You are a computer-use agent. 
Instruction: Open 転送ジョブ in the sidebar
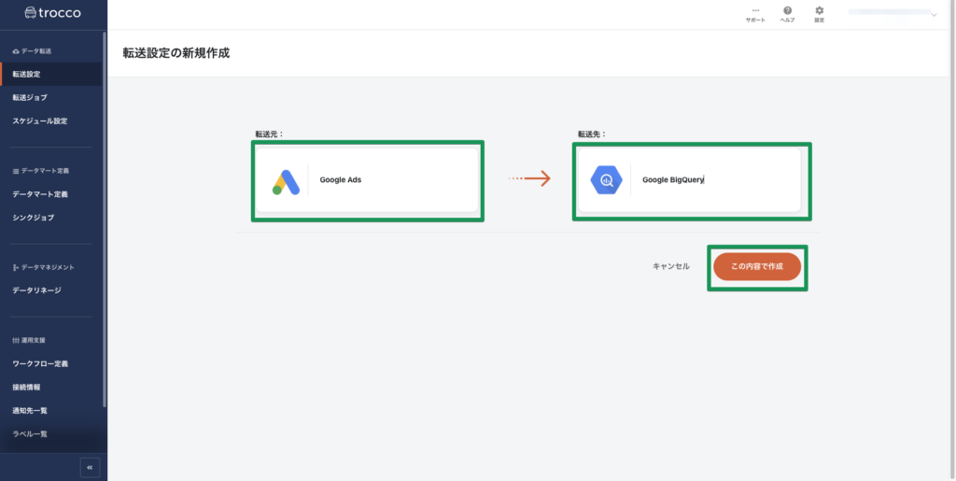click(30, 97)
